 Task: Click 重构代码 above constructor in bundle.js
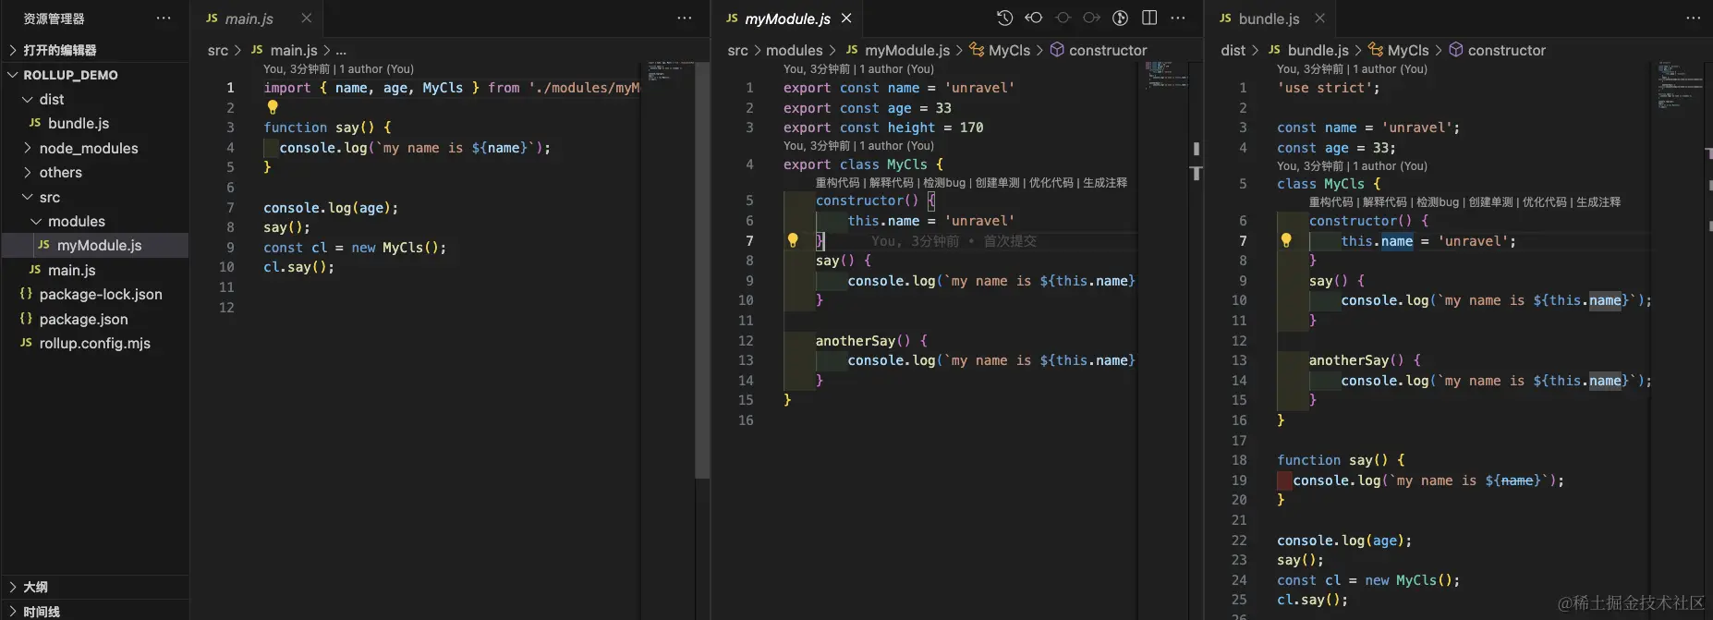pyautogui.click(x=1330, y=202)
